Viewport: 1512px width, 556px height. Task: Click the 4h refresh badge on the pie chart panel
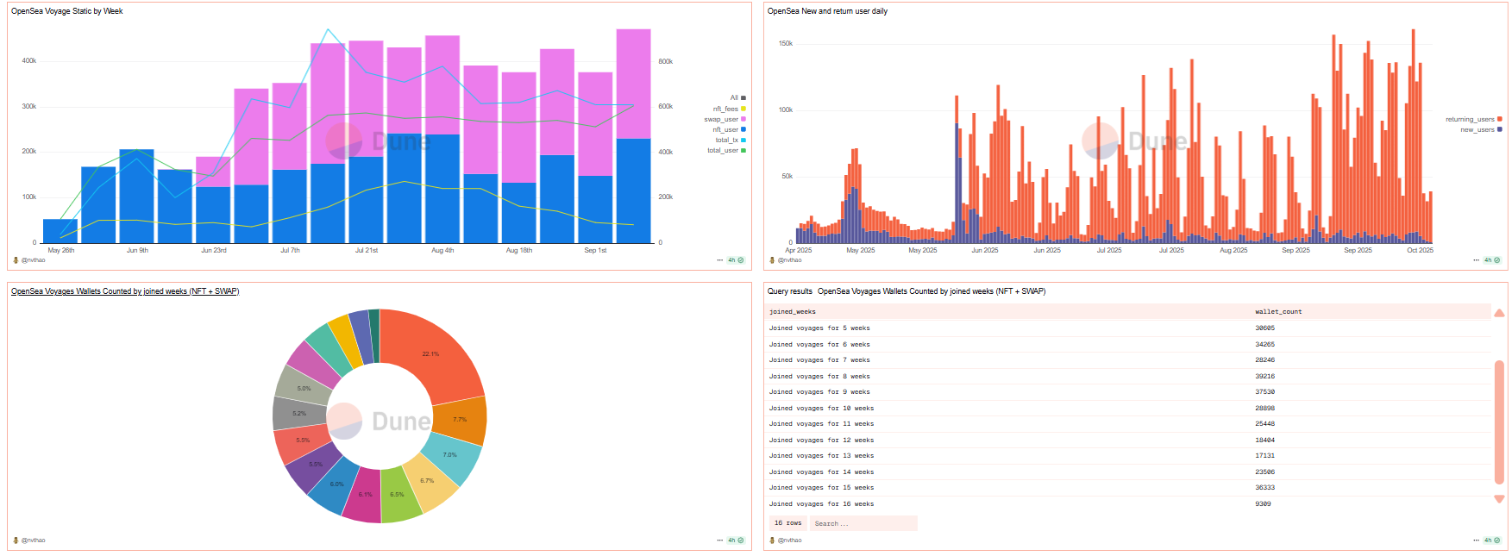pyautogui.click(x=736, y=540)
